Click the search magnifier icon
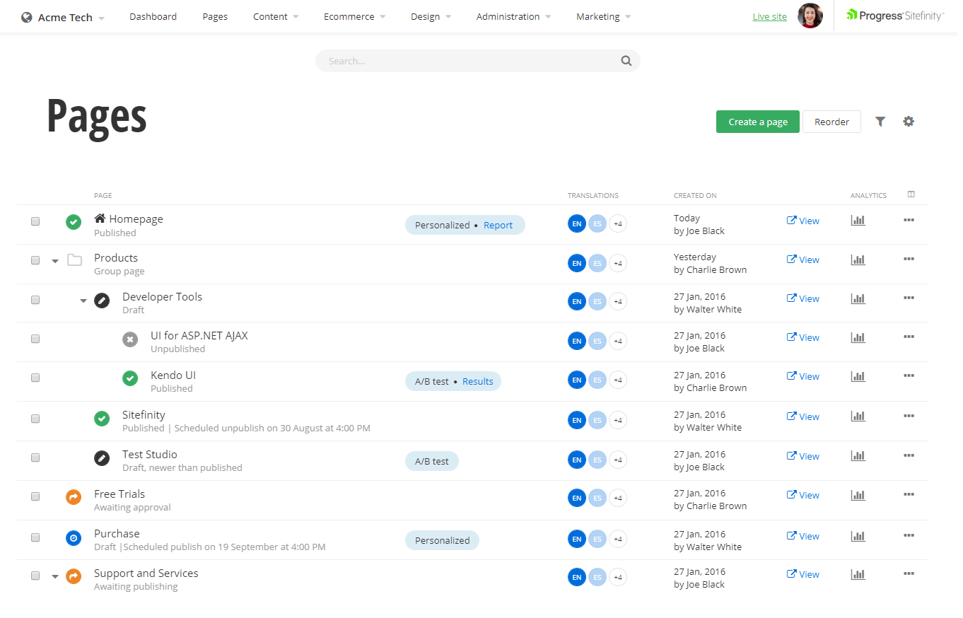This screenshot has width=963, height=618. click(x=626, y=61)
